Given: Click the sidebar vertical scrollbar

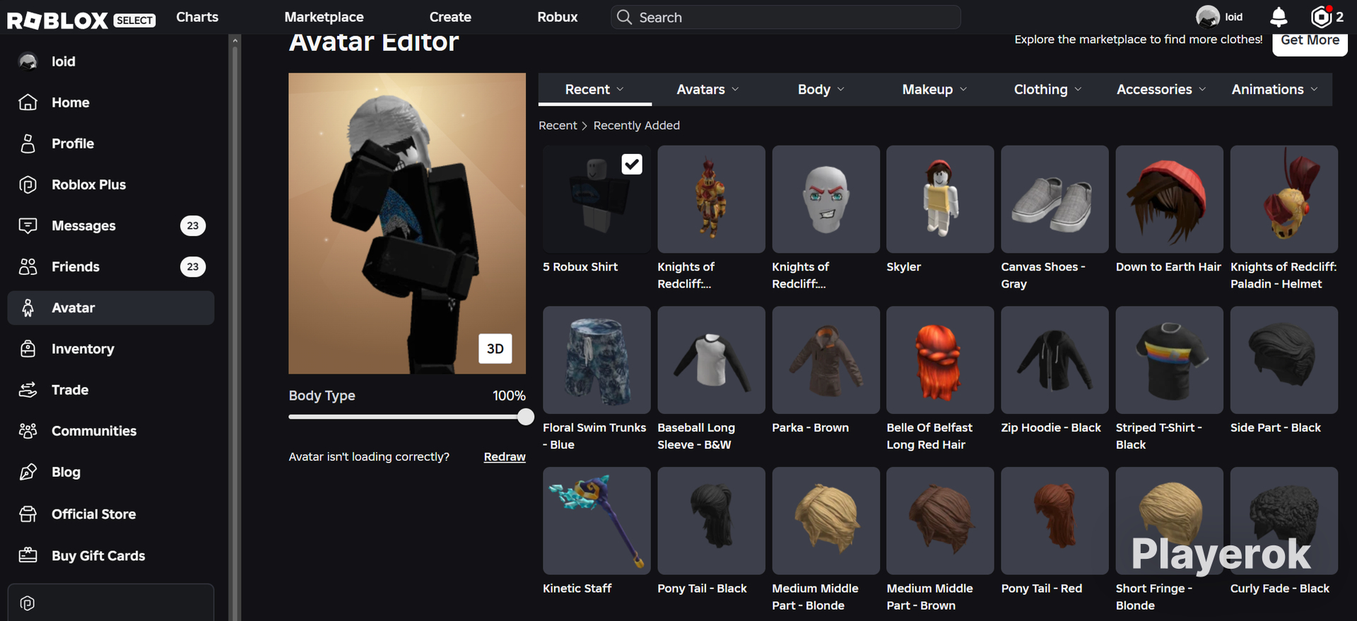Looking at the screenshot, I should [x=235, y=327].
